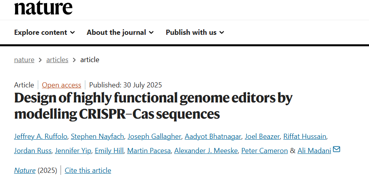Screen dimensions: 369x178
Task: Open the Nature journal link above the citation
Action: point(25,170)
